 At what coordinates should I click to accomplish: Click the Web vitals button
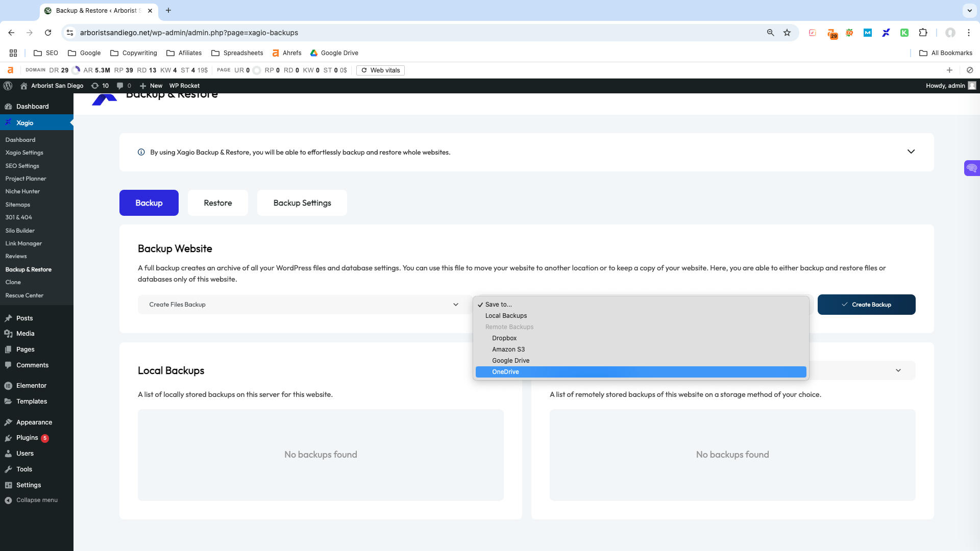pyautogui.click(x=380, y=70)
